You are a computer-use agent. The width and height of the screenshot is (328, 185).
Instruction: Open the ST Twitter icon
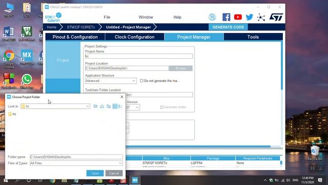pyautogui.click(x=250, y=17)
